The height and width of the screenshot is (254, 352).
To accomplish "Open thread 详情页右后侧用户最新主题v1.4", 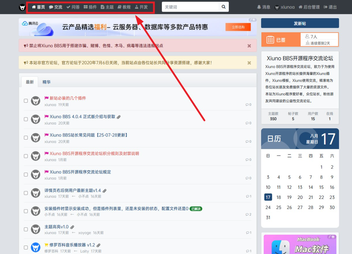I will pos(72,190).
